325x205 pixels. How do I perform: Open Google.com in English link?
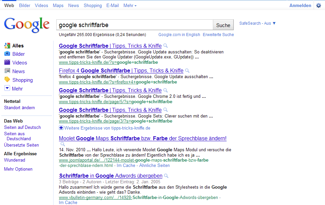click(x=179, y=35)
